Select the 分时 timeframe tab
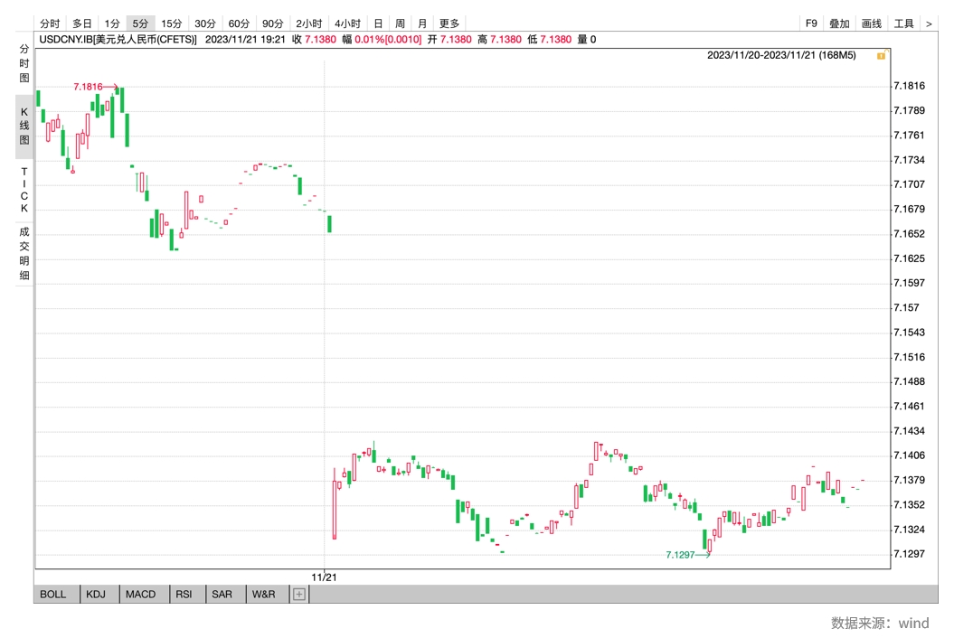 point(50,23)
